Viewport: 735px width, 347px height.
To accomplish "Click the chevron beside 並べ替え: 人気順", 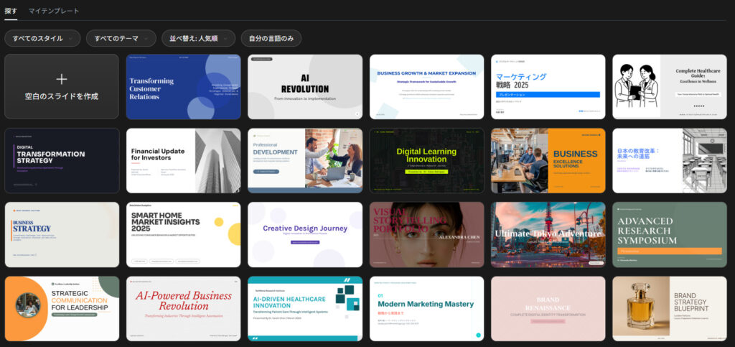I will pyautogui.click(x=225, y=39).
